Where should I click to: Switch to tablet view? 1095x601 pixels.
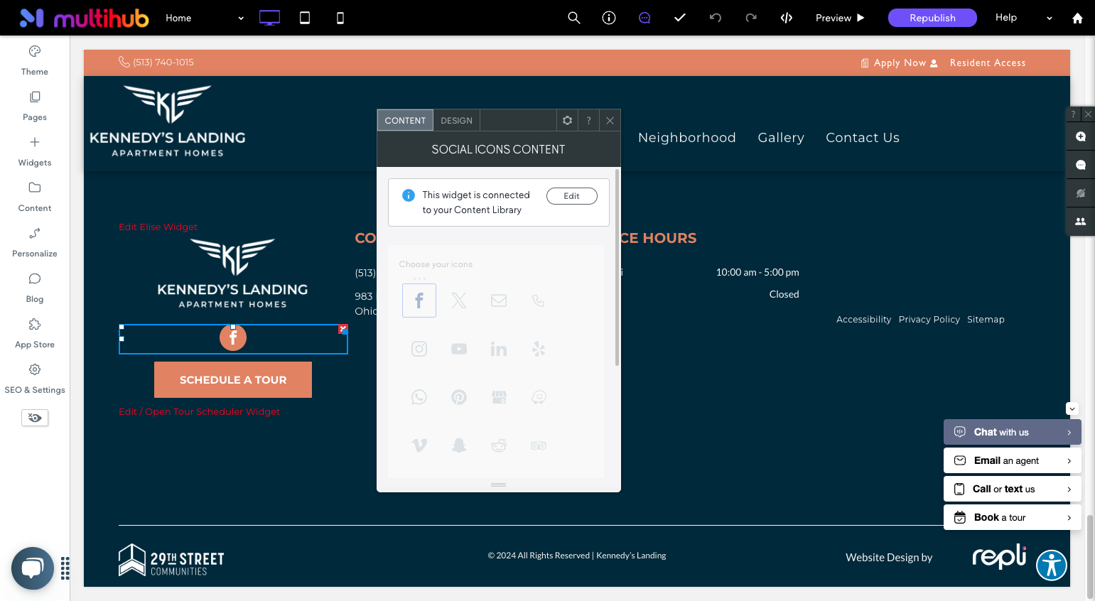point(305,18)
